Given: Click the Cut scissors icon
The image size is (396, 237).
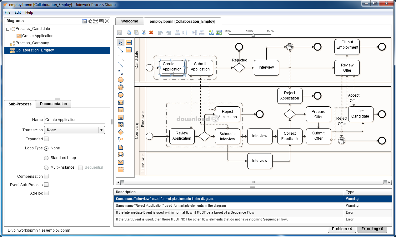Looking at the screenshot, I should tap(144, 32).
